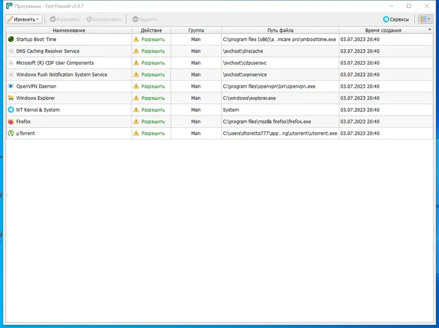Click the C:\windows\explorer.exe path cell

coord(280,98)
